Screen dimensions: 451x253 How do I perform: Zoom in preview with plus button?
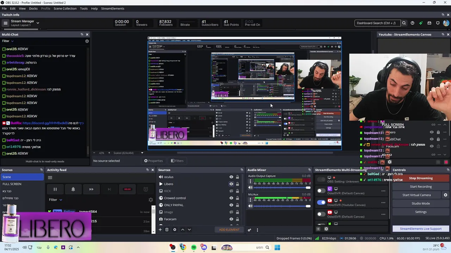click(x=109, y=153)
